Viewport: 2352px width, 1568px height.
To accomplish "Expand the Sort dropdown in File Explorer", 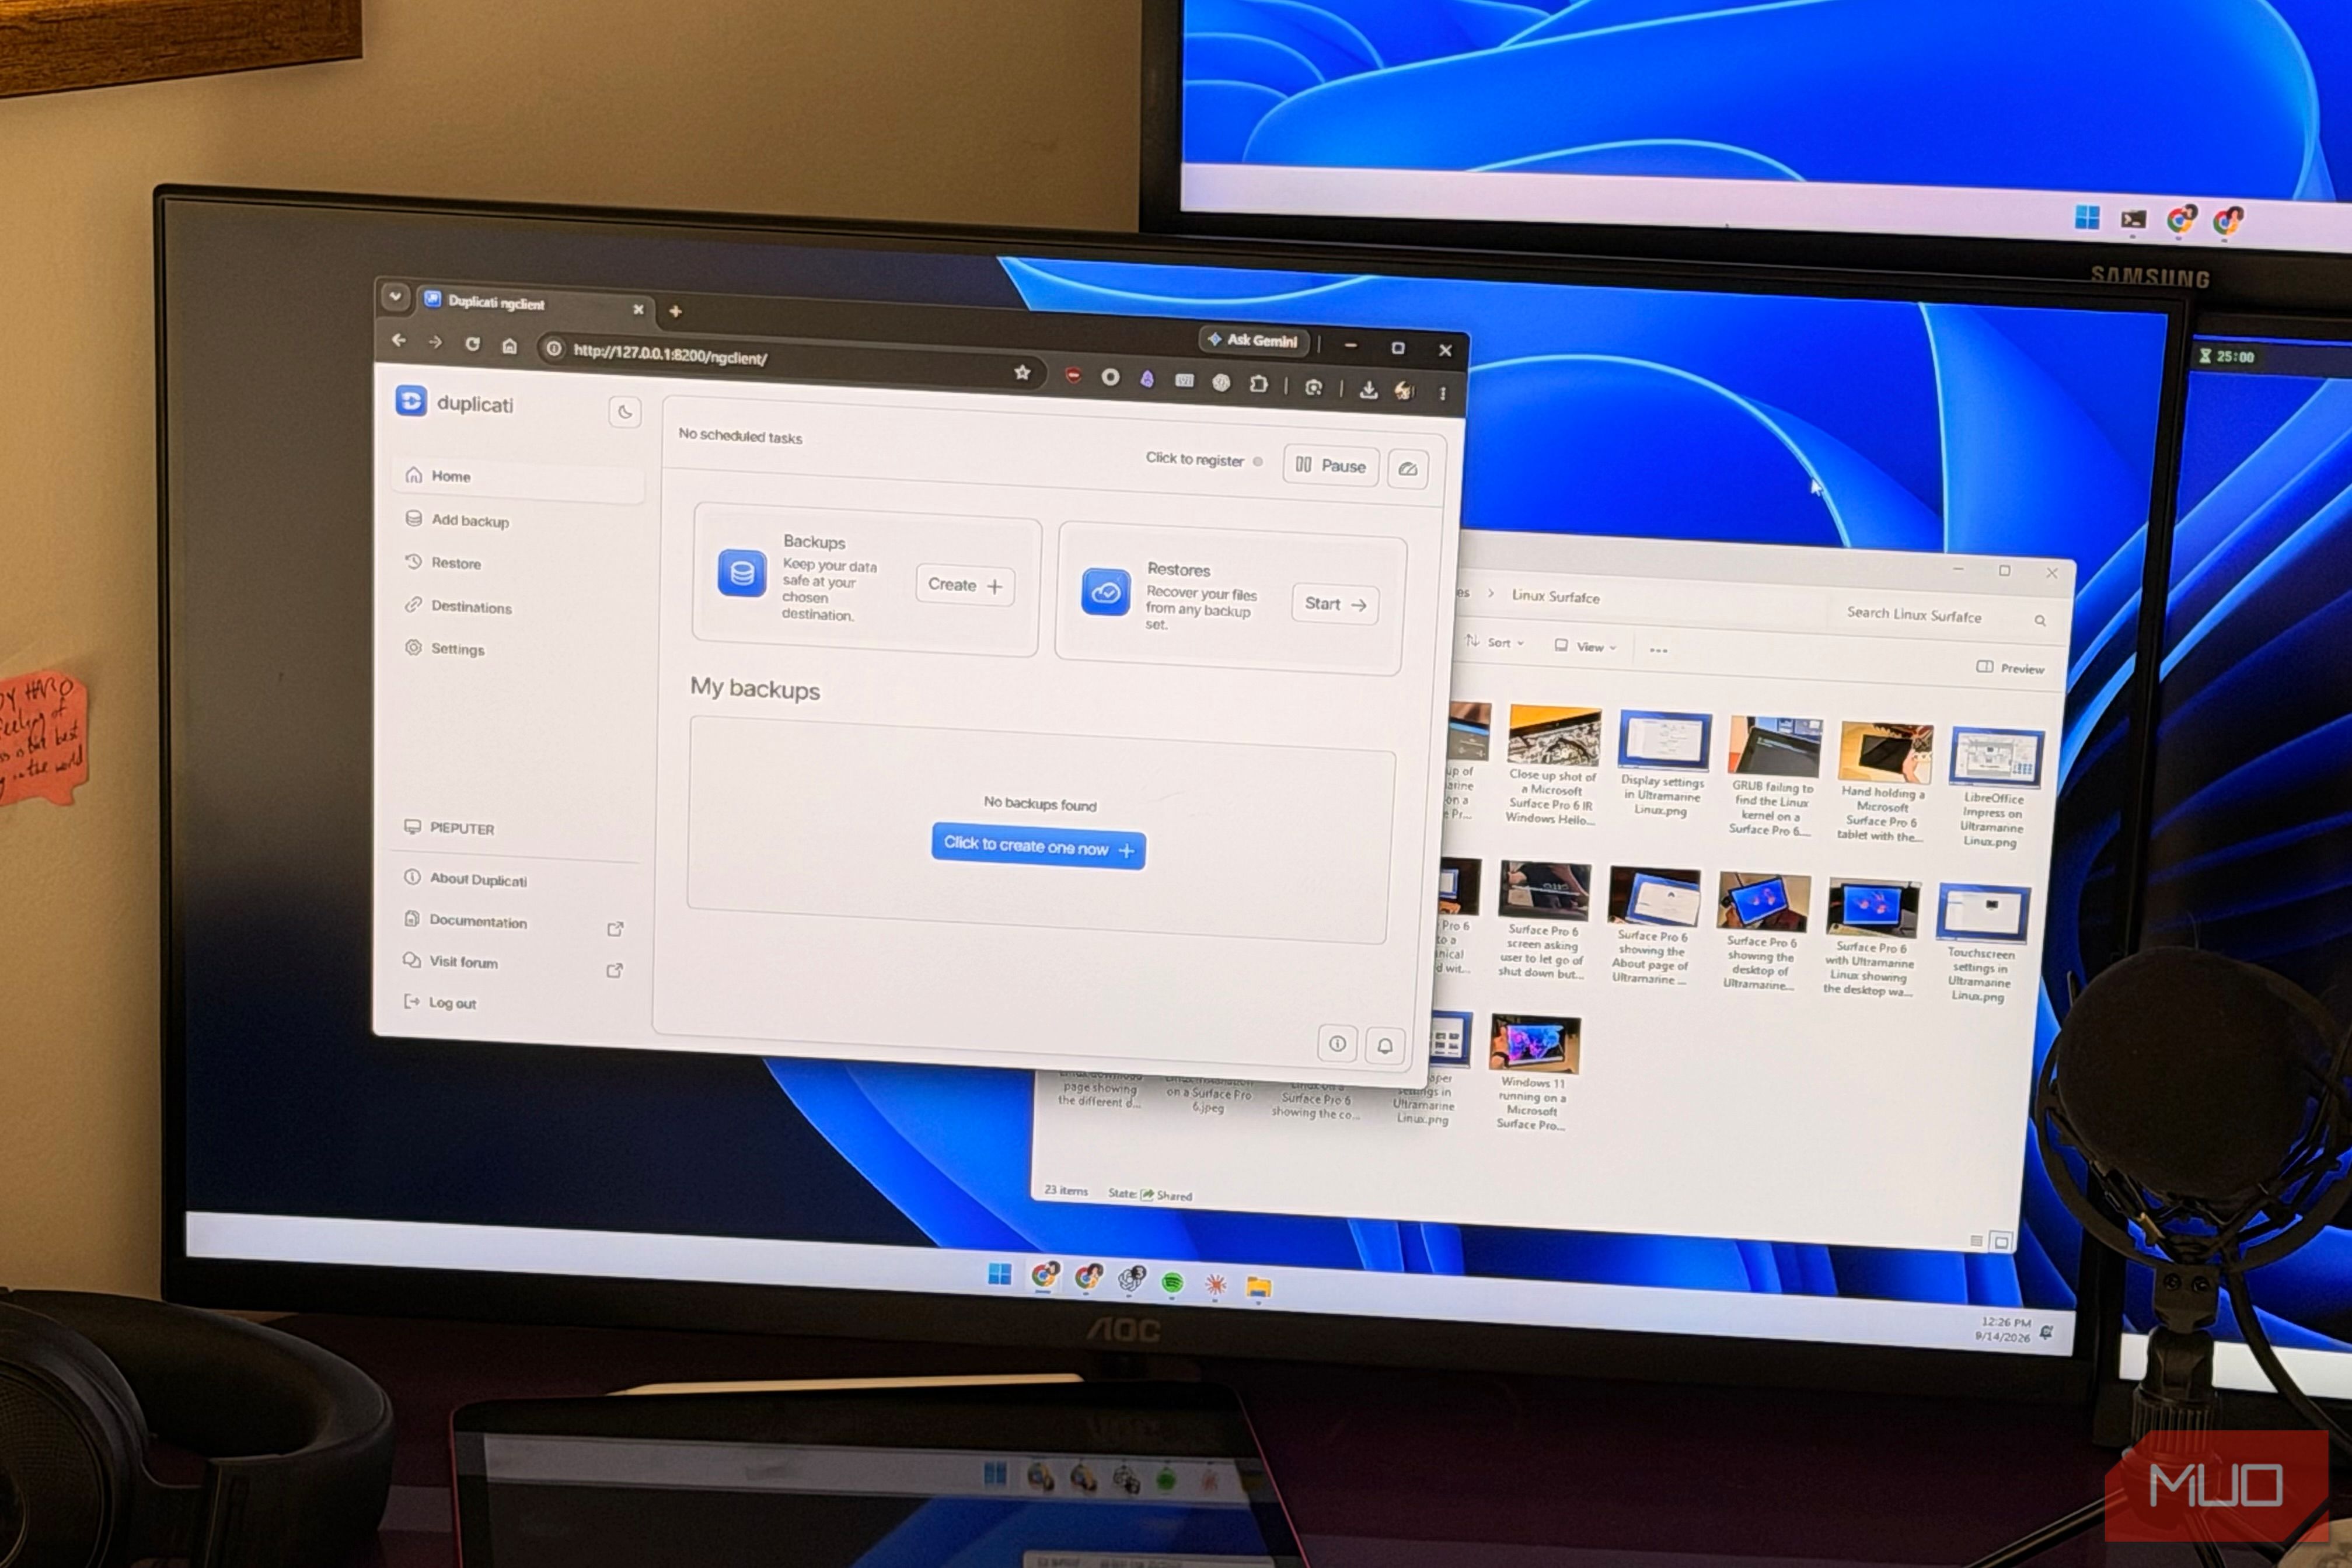I will [x=1496, y=642].
